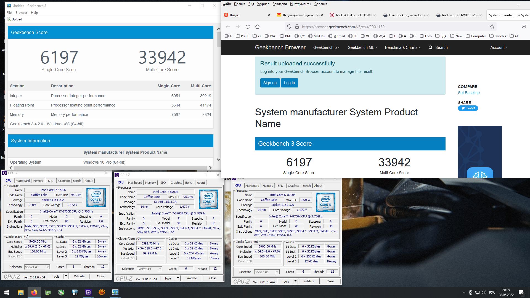
Task: Open the Mail.Ru bookmark
Action: 316,36
